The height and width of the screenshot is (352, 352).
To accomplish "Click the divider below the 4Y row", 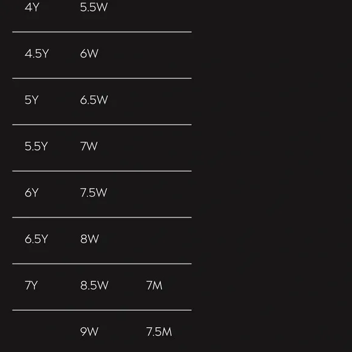I will [x=102, y=32].
